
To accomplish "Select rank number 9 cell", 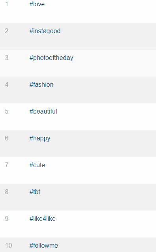I will tap(7, 219).
